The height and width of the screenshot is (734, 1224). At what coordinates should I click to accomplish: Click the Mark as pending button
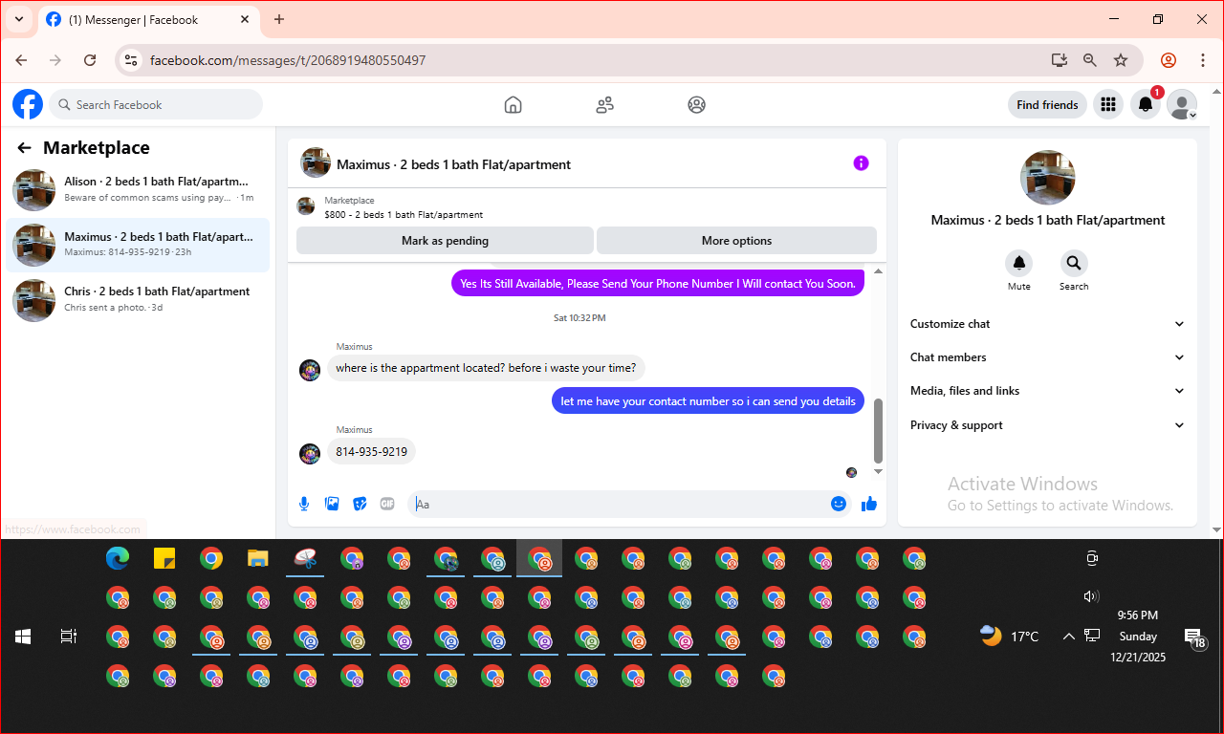click(x=445, y=241)
